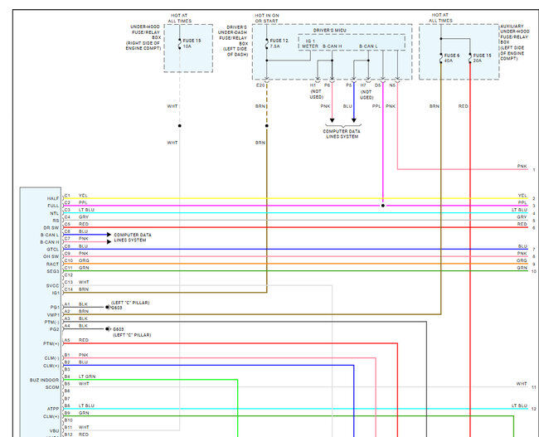Click the LT GRN wire color label

click(87, 376)
